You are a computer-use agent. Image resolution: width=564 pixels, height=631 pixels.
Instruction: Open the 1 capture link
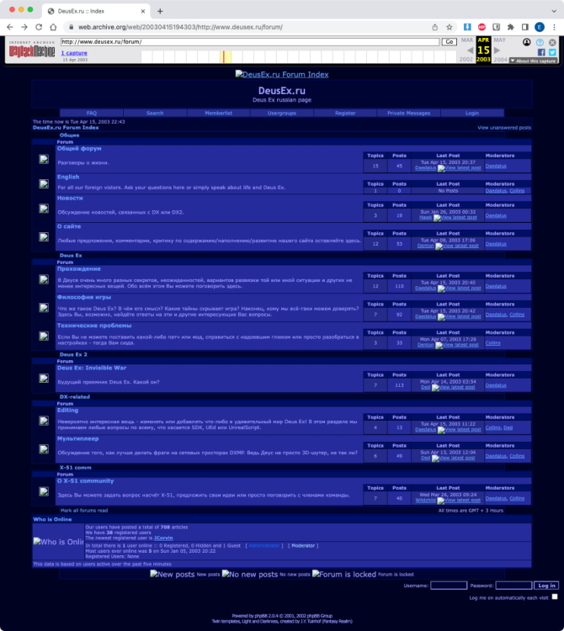pyautogui.click(x=74, y=53)
